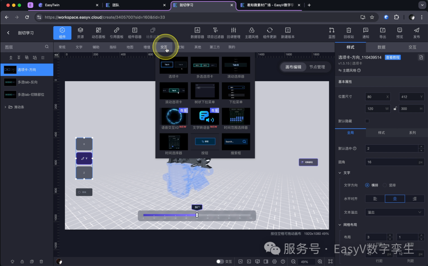Open the 资源 resources panel
Viewport: 428px width, 266px height.
click(80, 33)
